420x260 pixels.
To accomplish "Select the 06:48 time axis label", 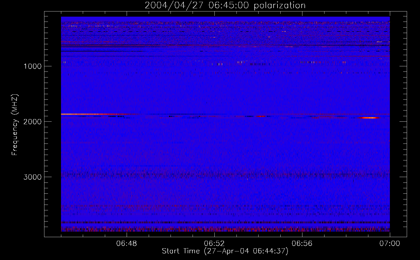I will point(126,244).
